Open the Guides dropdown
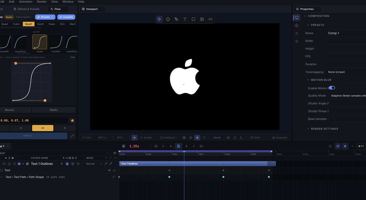Viewport: 366px width, 200px height. pyautogui.click(x=148, y=138)
